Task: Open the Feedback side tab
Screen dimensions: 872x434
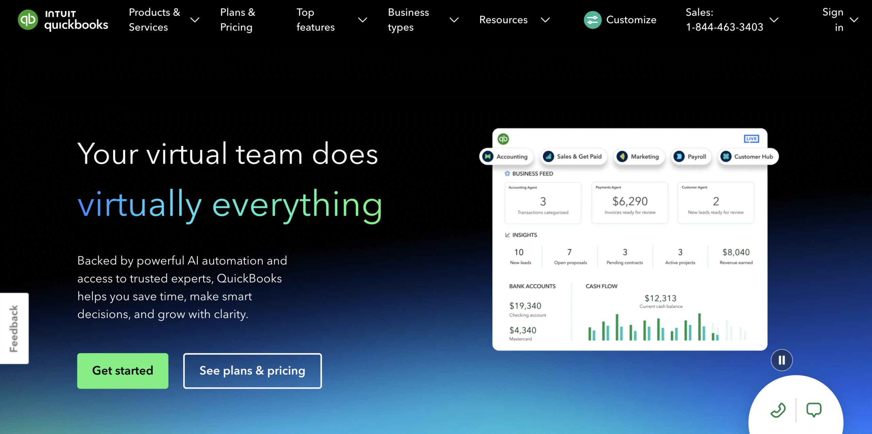Action: click(14, 328)
